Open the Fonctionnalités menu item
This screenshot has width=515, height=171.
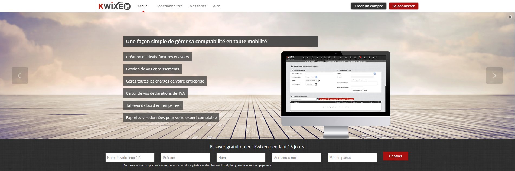pos(170,6)
